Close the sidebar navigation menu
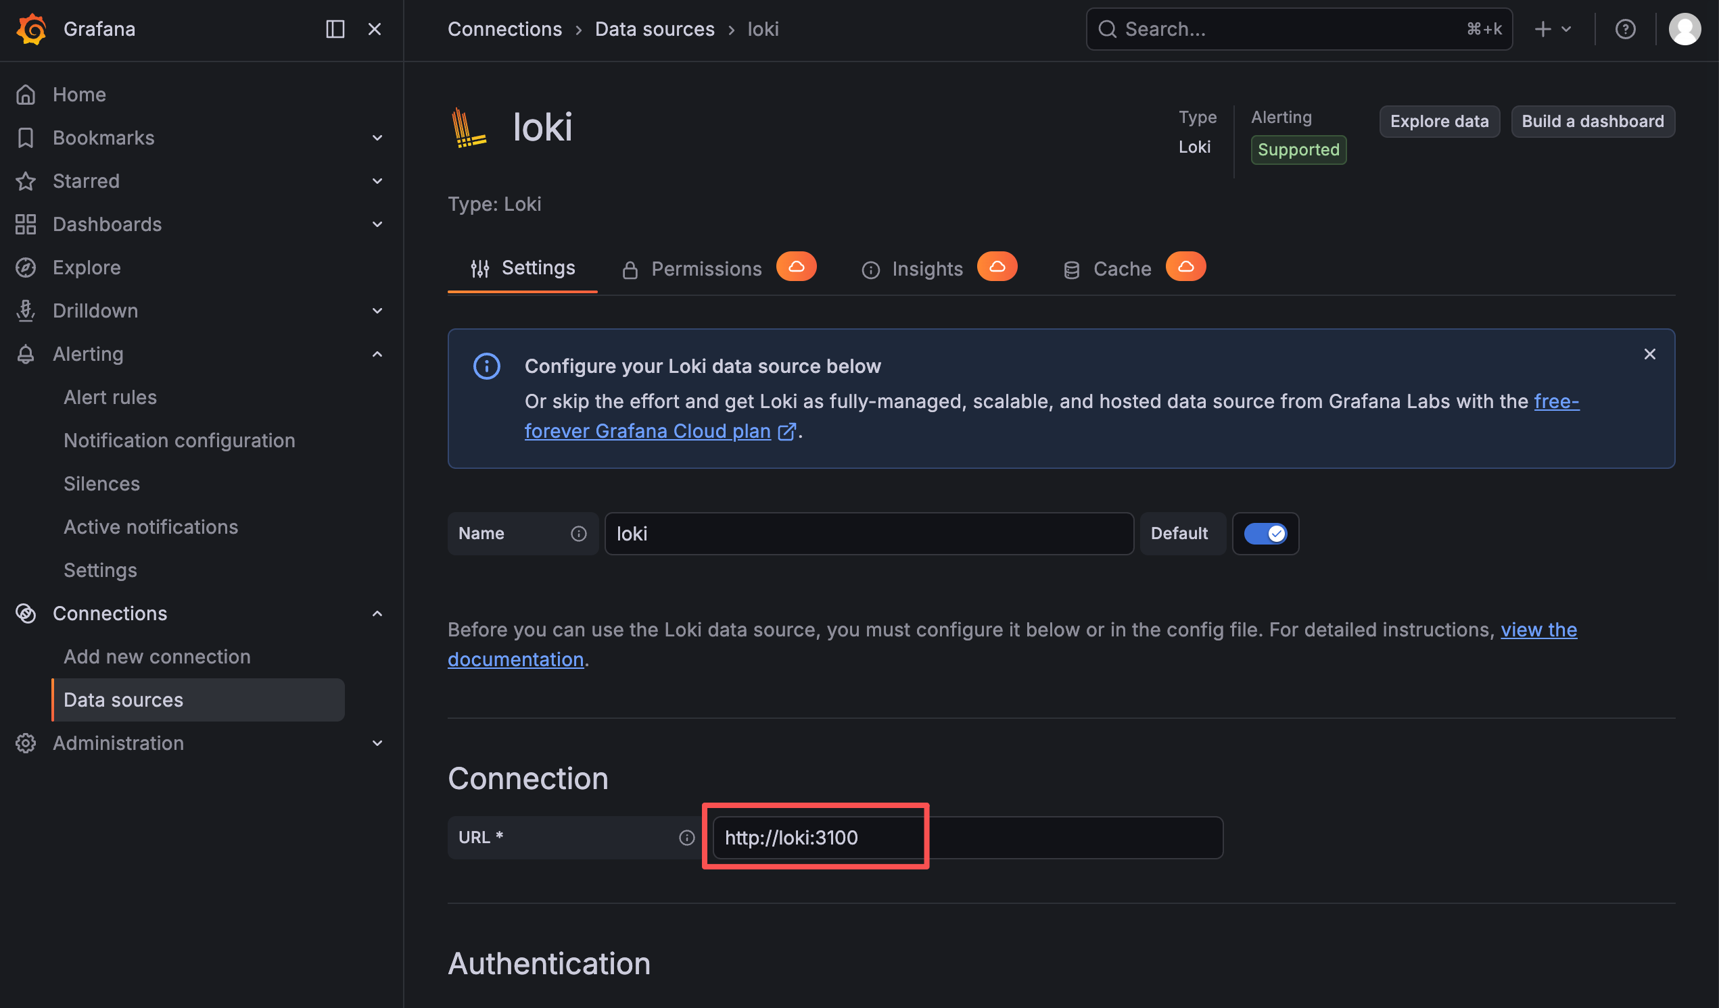Screen dimensions: 1719x1008 coord(375,29)
